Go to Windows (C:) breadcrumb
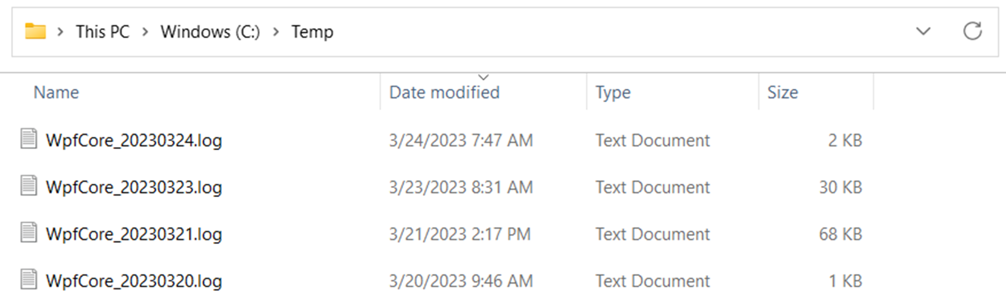 click(210, 32)
